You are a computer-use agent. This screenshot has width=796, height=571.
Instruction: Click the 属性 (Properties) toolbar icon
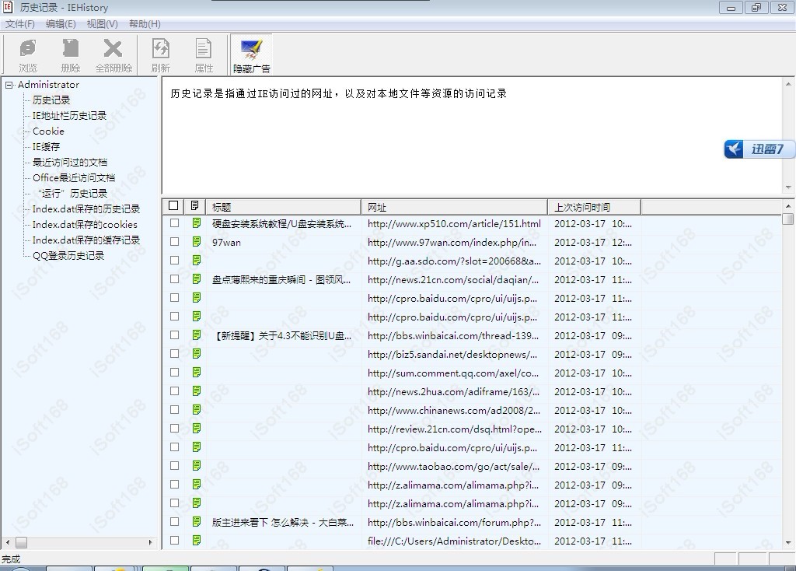204,54
